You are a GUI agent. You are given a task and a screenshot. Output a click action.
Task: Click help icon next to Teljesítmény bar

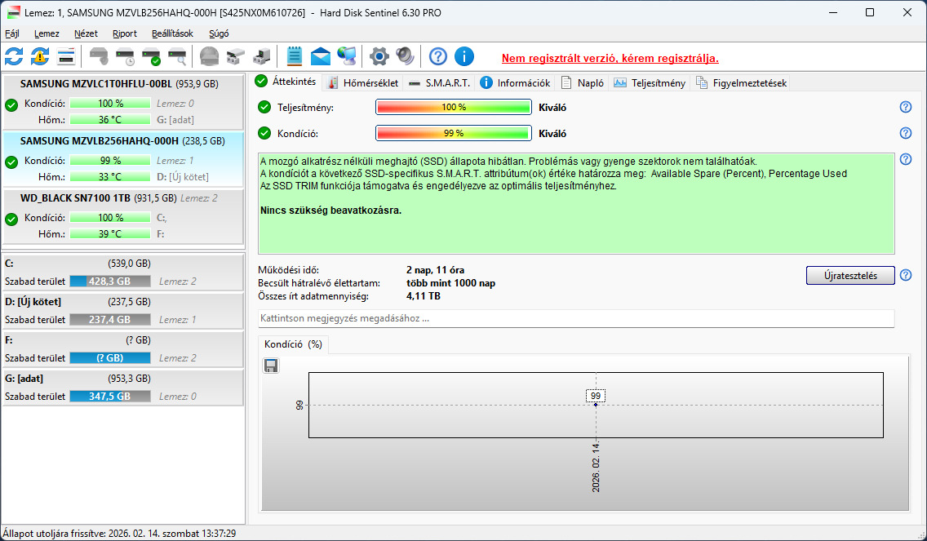tap(905, 107)
